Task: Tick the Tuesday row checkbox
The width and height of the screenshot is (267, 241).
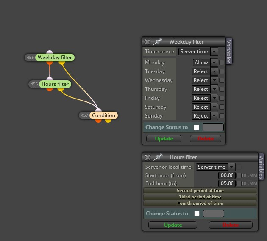Action: click(222, 71)
